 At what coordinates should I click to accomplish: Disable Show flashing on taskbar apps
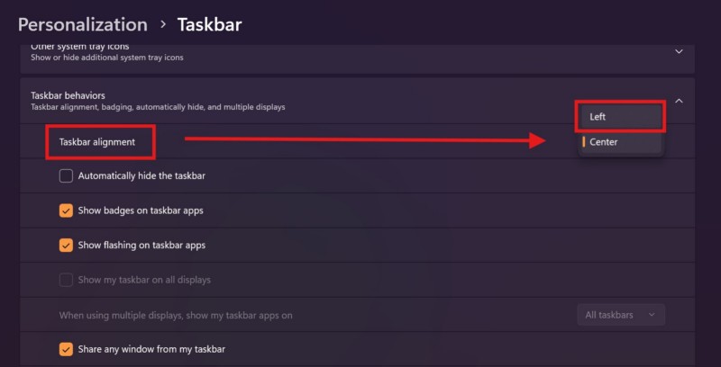66,245
